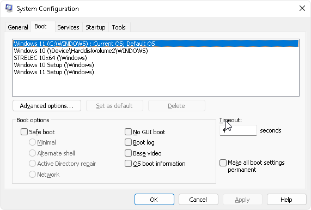The image size is (311, 210).
Task: Open the Services tab
Action: click(x=68, y=27)
